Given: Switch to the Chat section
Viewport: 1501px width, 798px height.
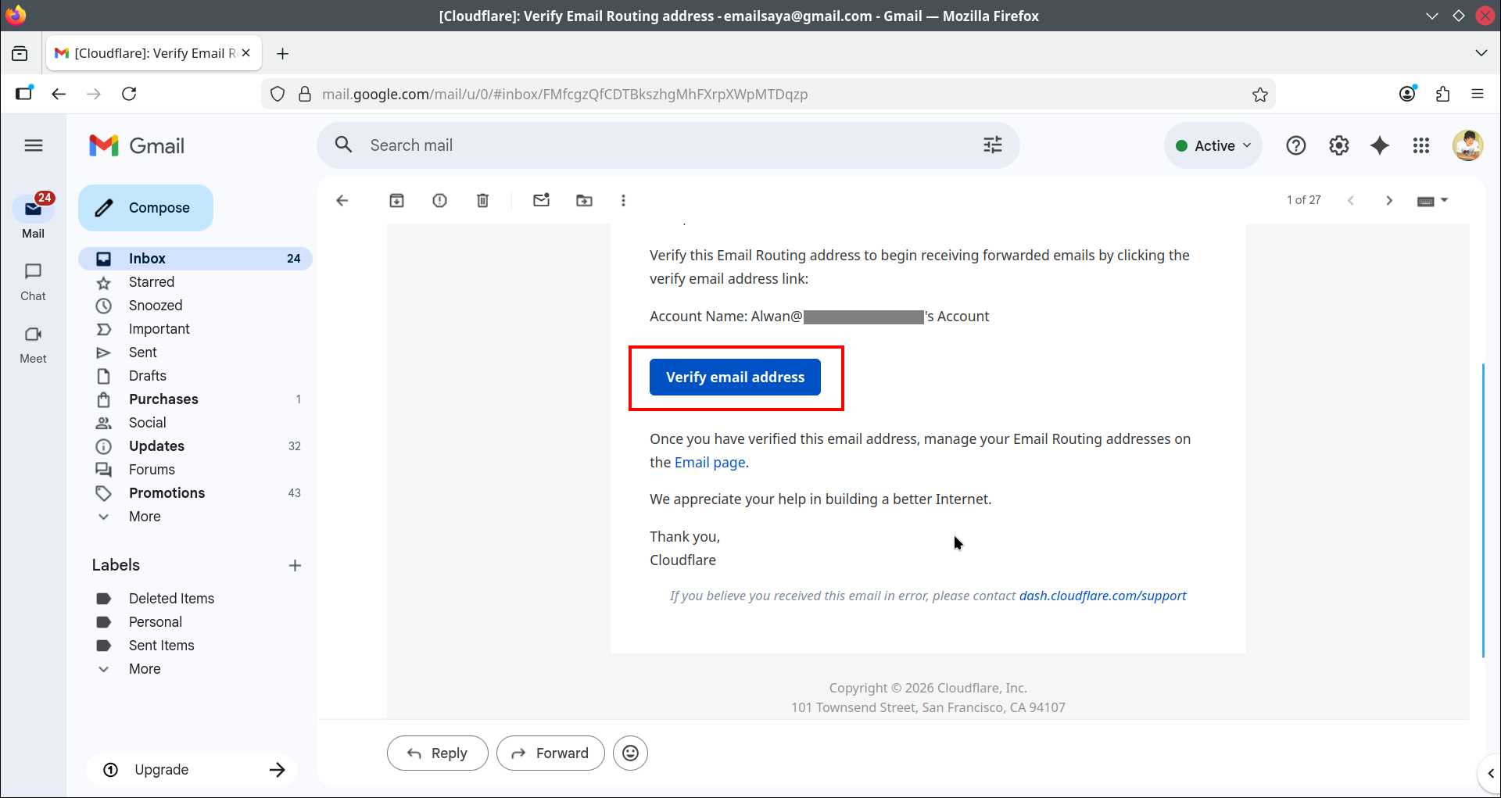Looking at the screenshot, I should (33, 281).
